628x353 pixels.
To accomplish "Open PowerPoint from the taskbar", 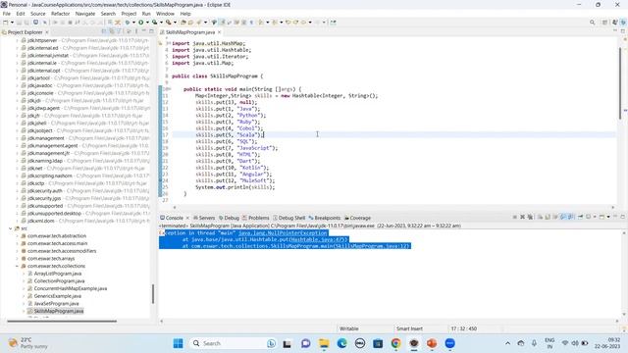I will pyautogui.click(x=432, y=343).
